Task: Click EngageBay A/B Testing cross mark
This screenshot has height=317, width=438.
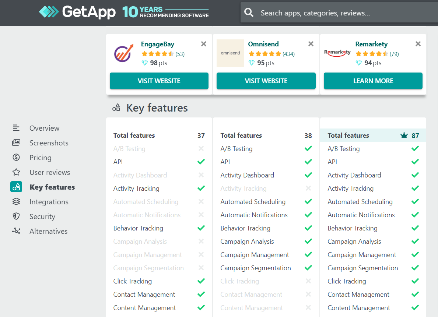Action: [x=201, y=149]
